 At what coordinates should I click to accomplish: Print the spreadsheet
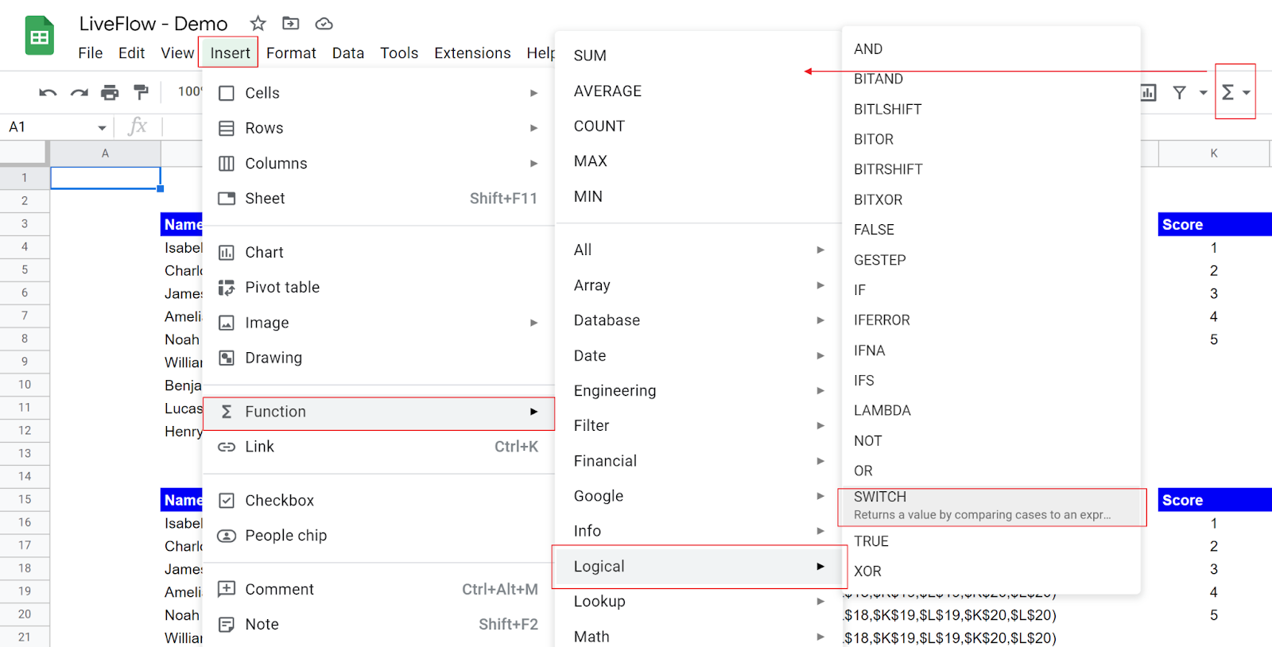110,93
